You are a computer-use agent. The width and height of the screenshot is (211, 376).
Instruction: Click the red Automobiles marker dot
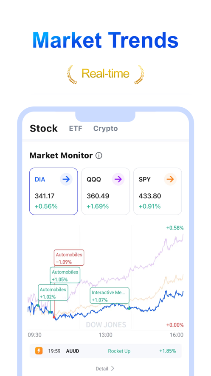[54, 317]
